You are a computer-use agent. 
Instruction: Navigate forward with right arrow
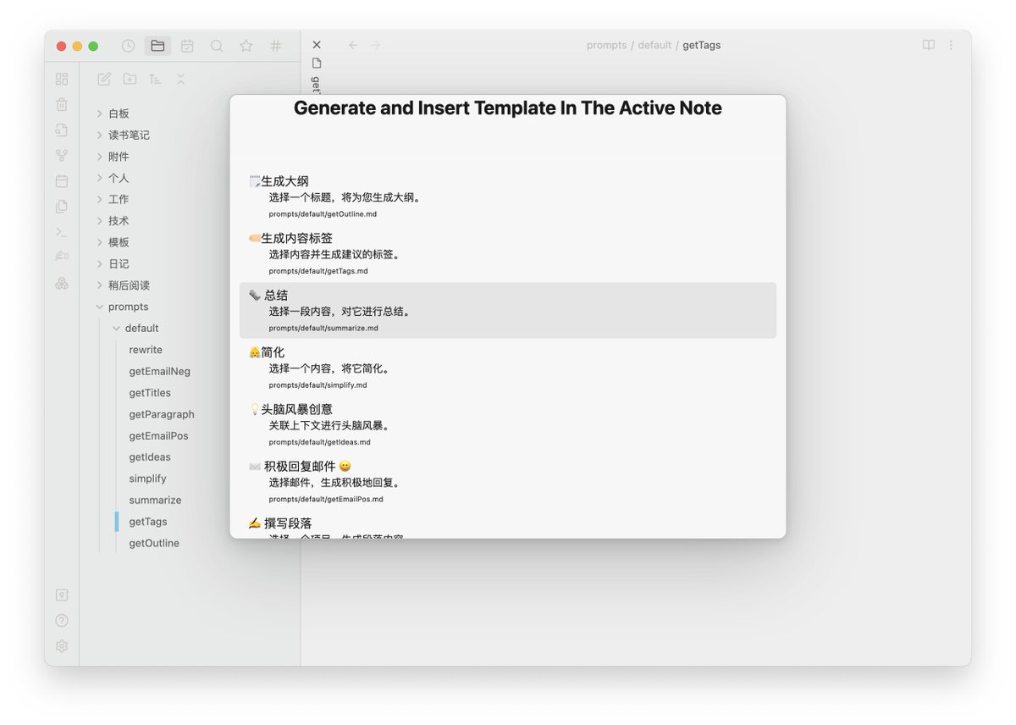(x=376, y=45)
